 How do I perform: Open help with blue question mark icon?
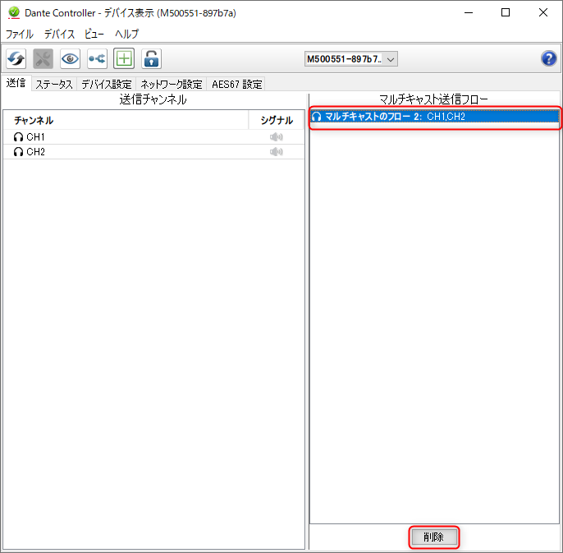tap(548, 58)
